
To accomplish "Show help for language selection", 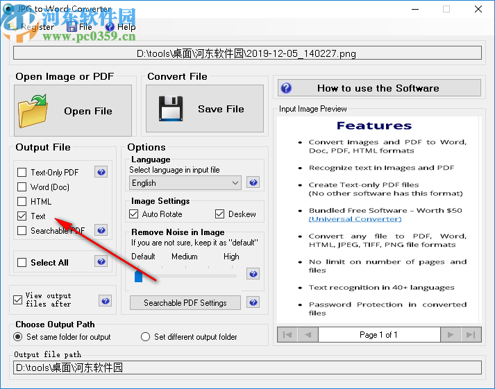I will click(x=253, y=182).
